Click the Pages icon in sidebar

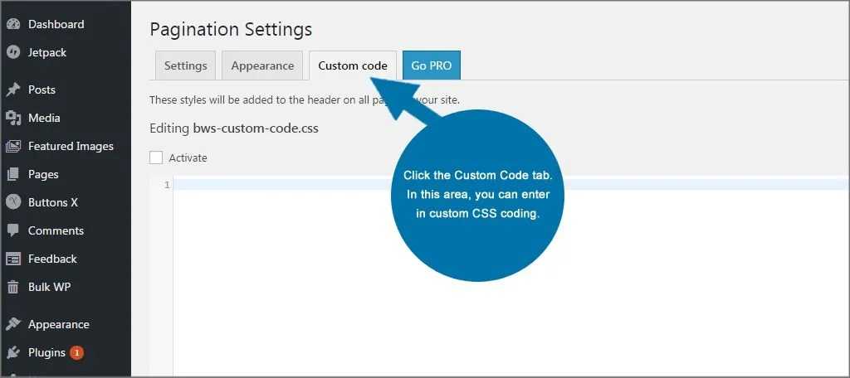point(13,174)
